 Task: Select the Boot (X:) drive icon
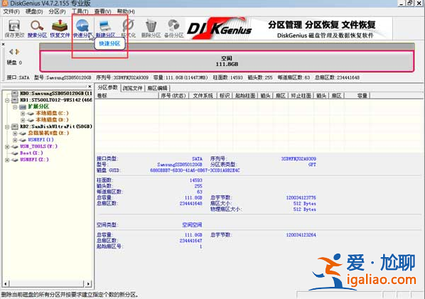click(x=15, y=153)
